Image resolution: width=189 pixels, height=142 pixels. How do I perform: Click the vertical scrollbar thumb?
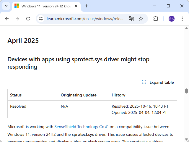pyautogui.click(x=186, y=91)
